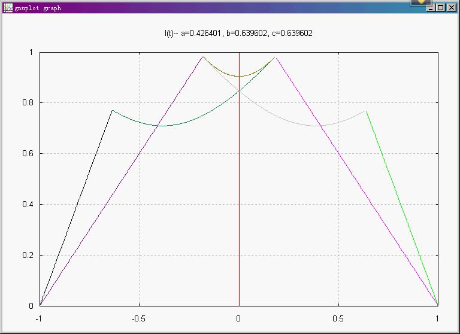Maximize the gnuplot graph window

click(441, 8)
